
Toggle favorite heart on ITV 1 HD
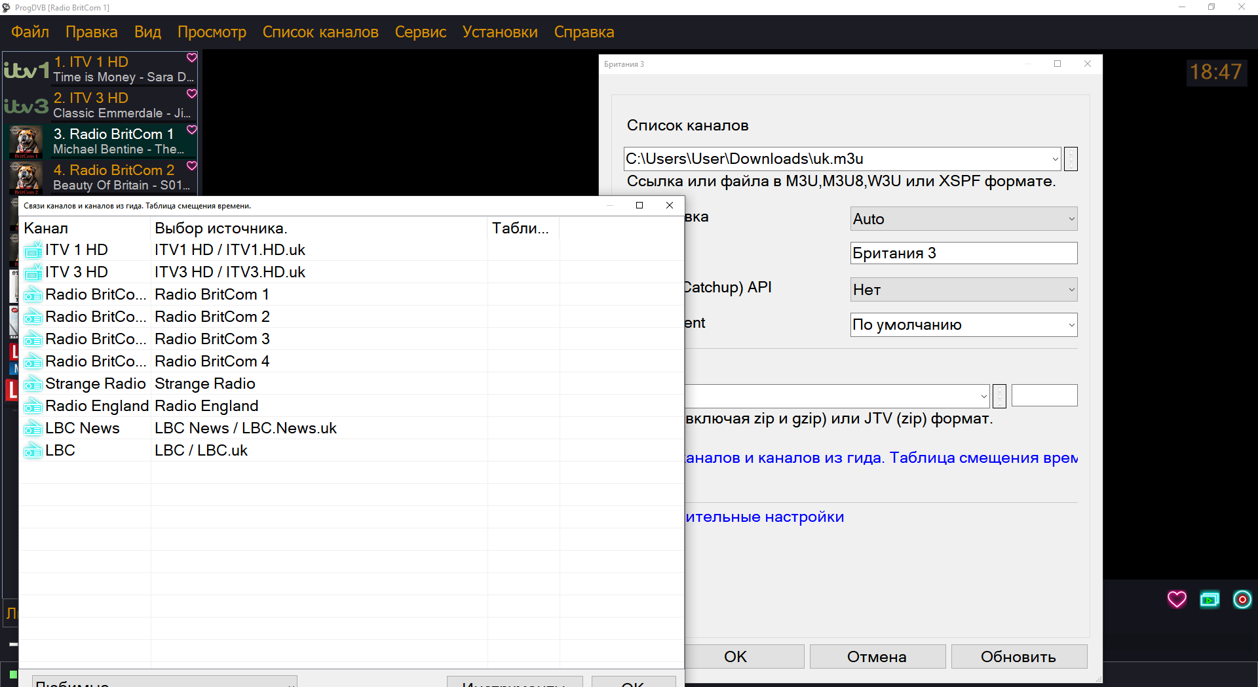click(x=191, y=58)
